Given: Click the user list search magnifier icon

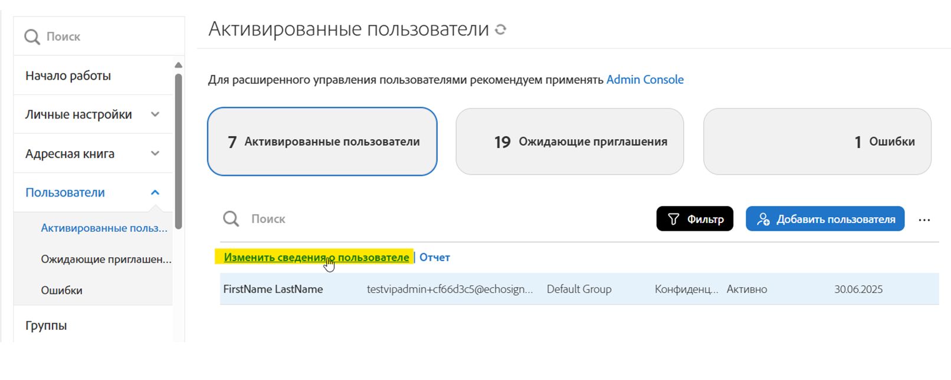Looking at the screenshot, I should coord(231,220).
